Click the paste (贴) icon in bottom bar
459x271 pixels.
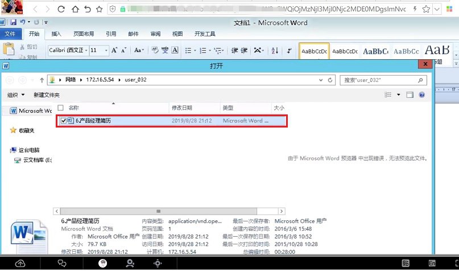[x=406, y=263]
